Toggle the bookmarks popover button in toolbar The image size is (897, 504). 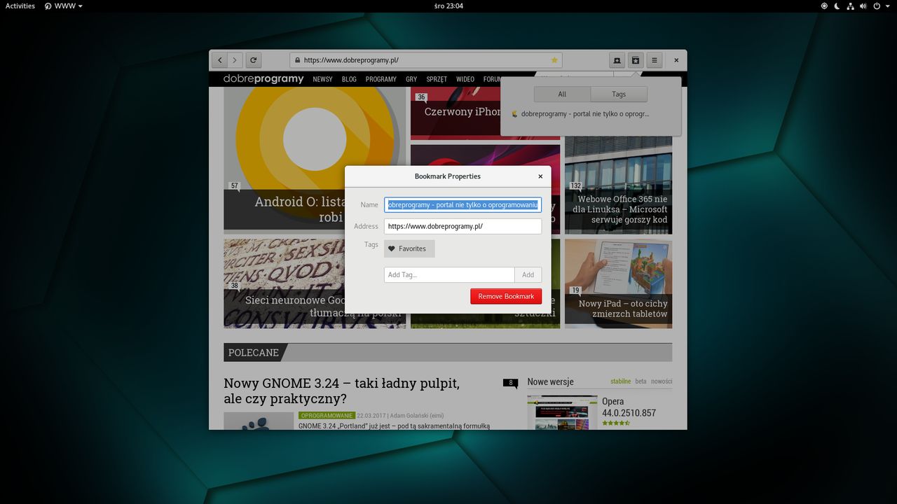(636, 60)
